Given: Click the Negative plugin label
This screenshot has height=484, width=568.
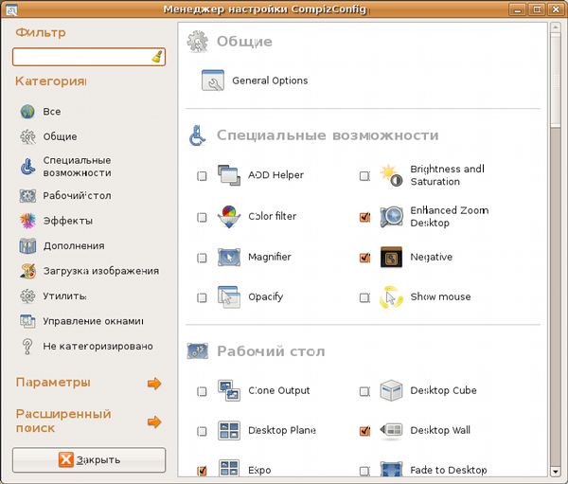Looking at the screenshot, I should pos(431,257).
